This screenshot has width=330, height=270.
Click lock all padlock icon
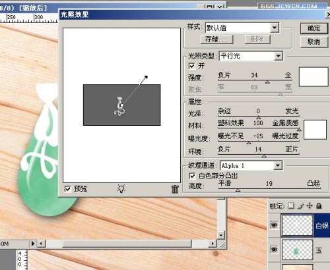tap(319, 205)
